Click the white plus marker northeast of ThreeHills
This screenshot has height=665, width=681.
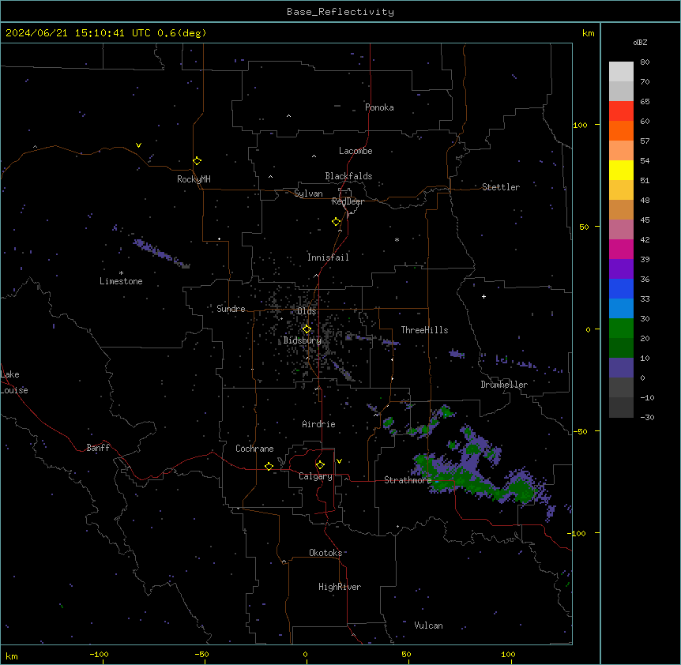pos(483,296)
